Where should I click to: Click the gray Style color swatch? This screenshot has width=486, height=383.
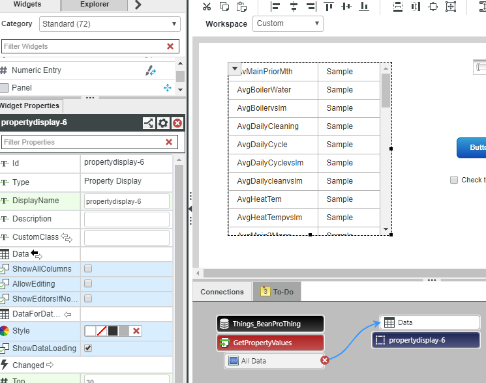coord(124,331)
